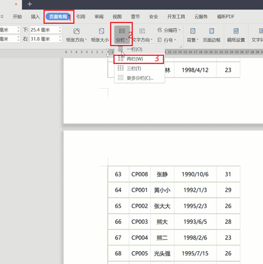Click the 页面边框 page border icon
The image size is (263, 264).
(212, 31)
